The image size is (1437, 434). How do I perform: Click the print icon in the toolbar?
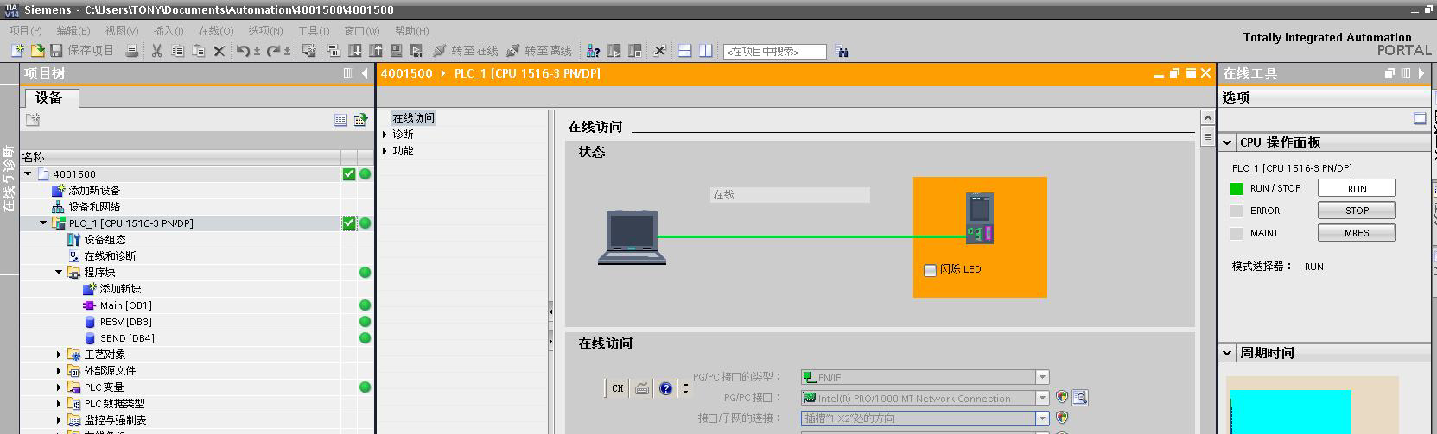(x=132, y=51)
